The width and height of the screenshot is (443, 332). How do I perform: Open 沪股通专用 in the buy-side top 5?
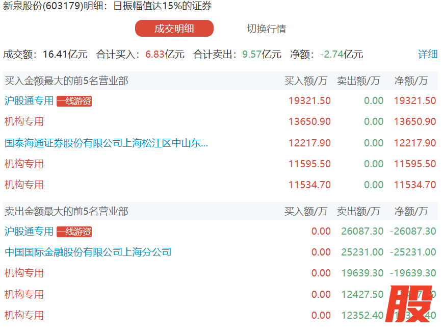tap(29, 101)
